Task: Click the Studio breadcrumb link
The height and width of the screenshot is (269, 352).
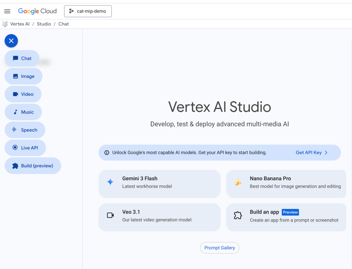Action: [44, 24]
